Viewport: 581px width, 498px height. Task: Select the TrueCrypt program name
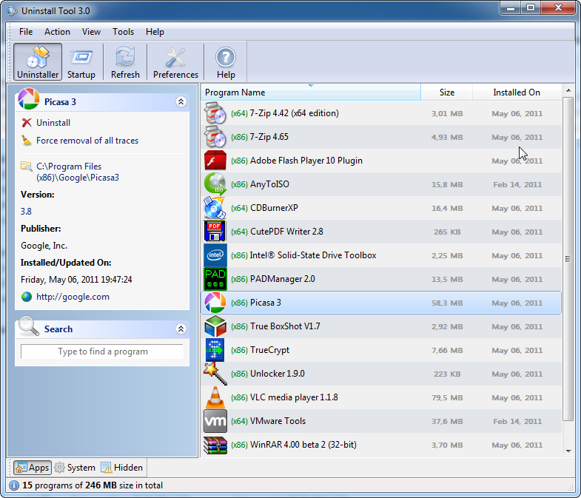pyautogui.click(x=269, y=350)
